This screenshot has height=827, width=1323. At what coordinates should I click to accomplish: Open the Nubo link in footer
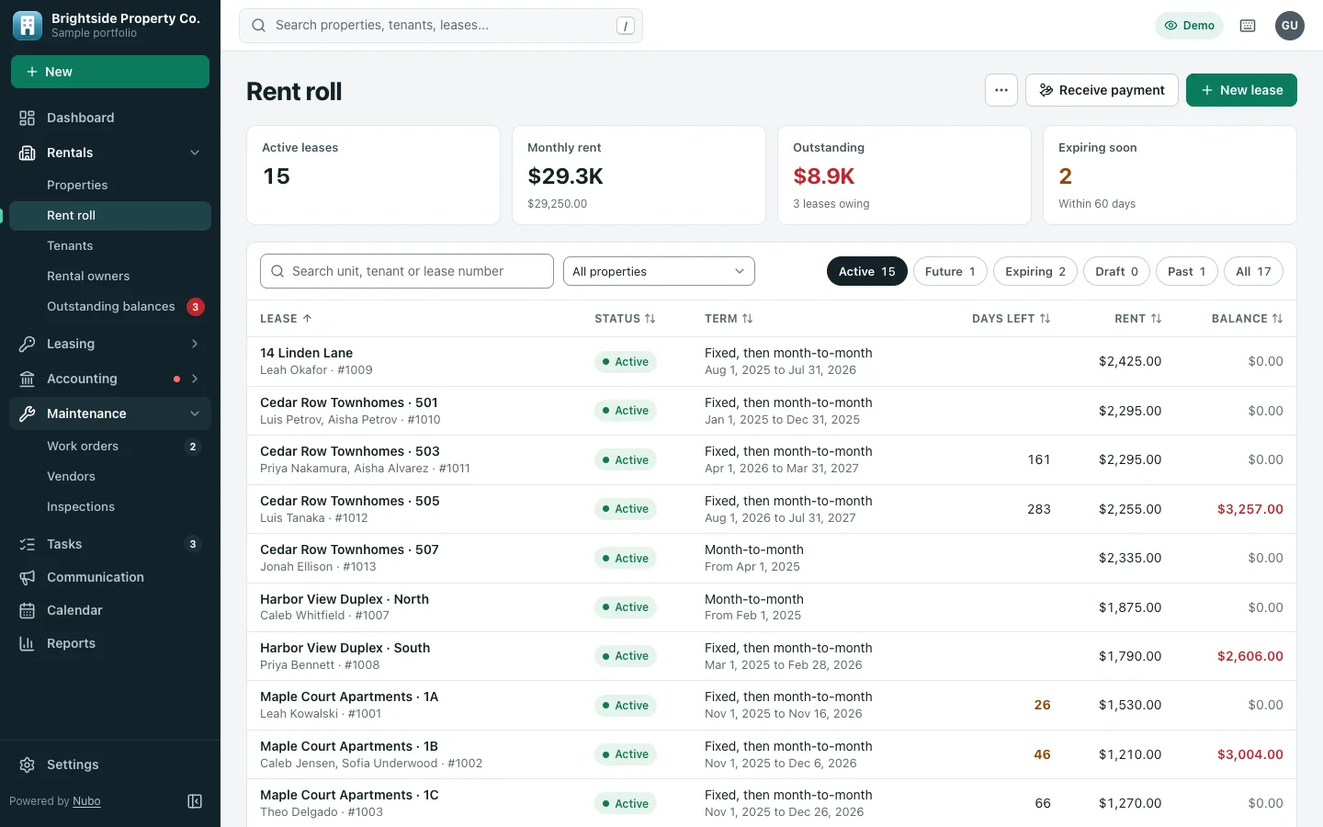pyautogui.click(x=86, y=801)
